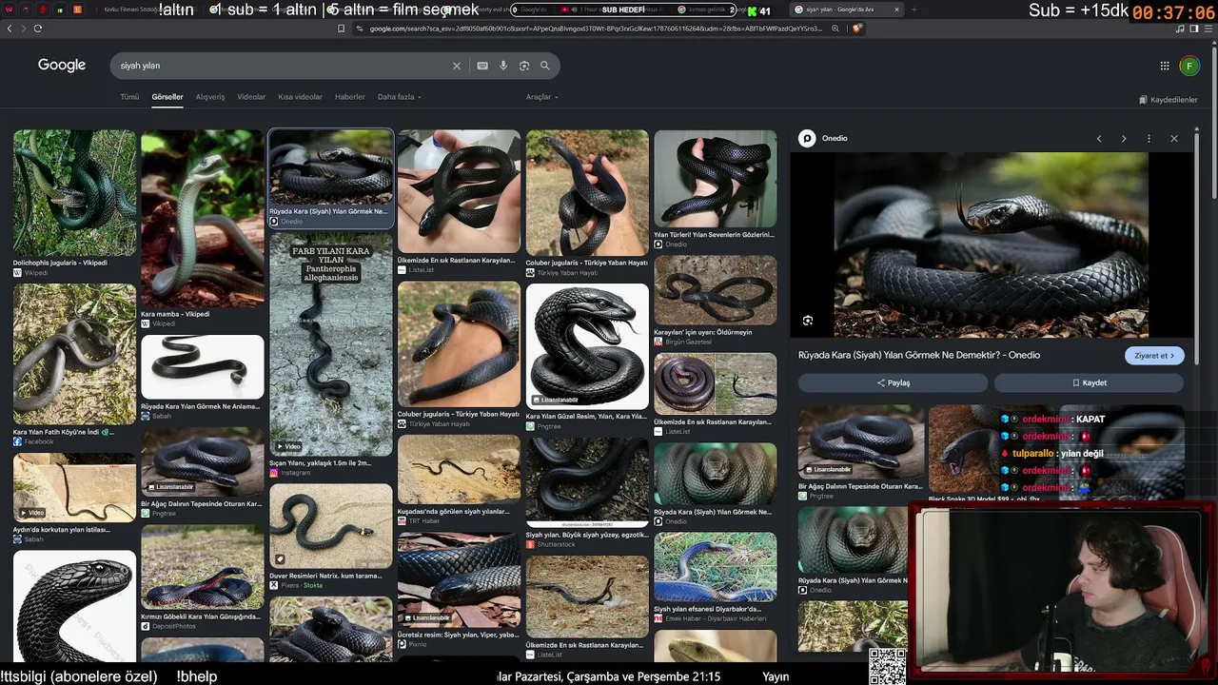
Task: Open the Google account avatar menu
Action: click(x=1189, y=66)
